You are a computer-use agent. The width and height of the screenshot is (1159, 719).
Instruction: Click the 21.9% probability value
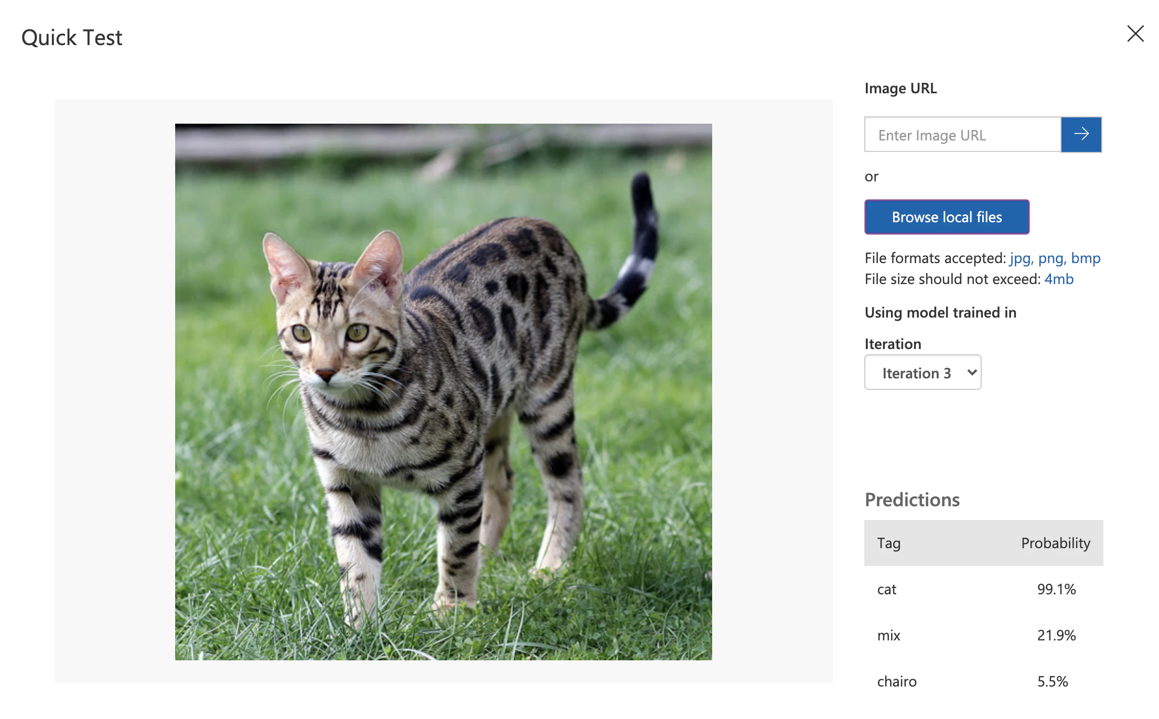[1056, 636]
